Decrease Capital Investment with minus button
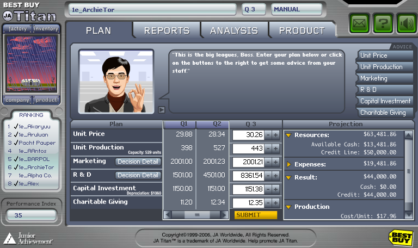Image resolution: width=418 pixels, height=248 pixels. point(268,189)
